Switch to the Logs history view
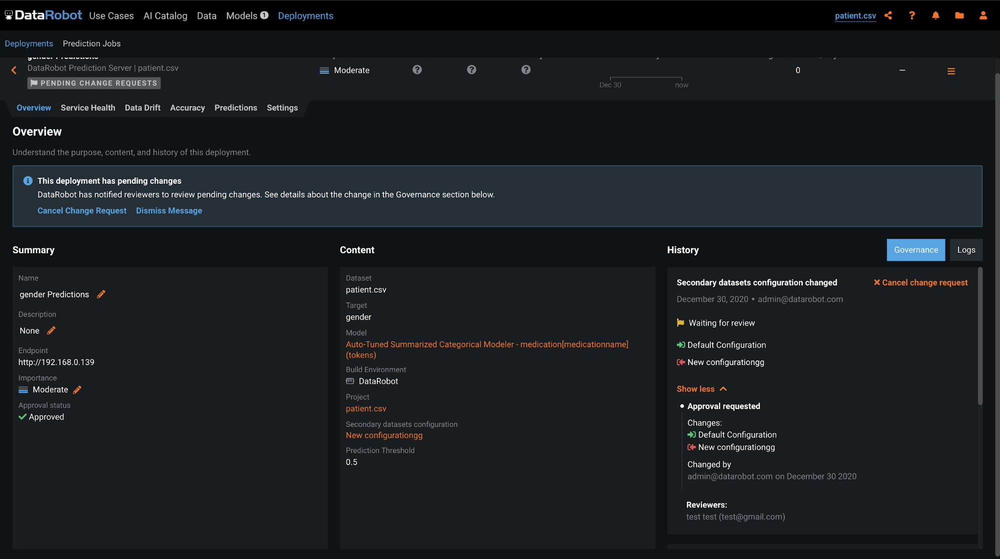This screenshot has height=559, width=1000. 965,250
